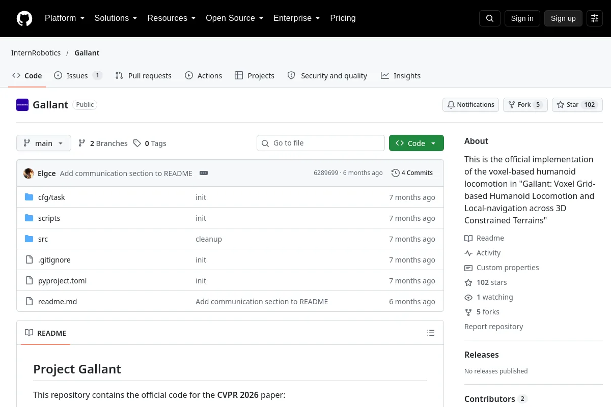
Task: Star the repository with Star button
Action: tap(577, 105)
